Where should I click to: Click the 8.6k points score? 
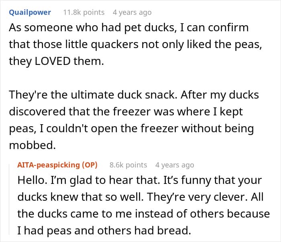[x=128, y=165]
